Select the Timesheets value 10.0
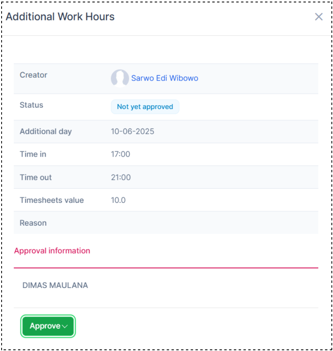 click(118, 200)
